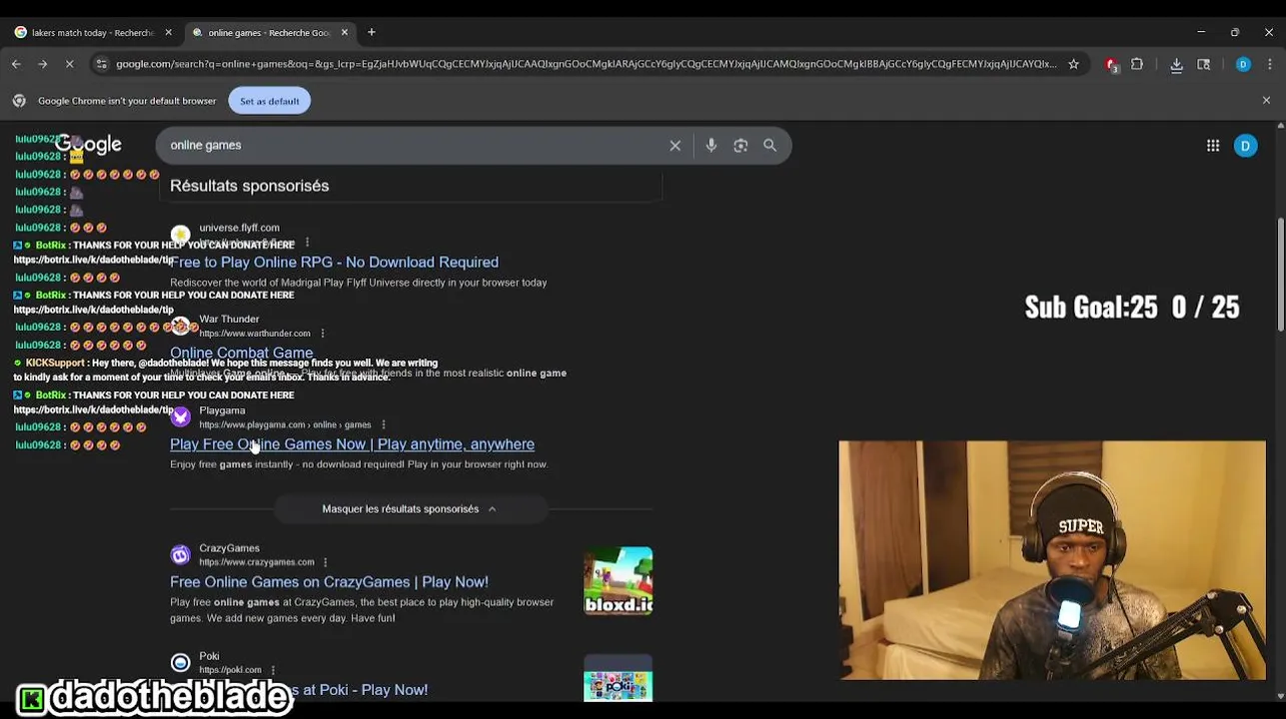This screenshot has width=1286, height=719.
Task: Dismiss the default browser notification bar
Action: click(1266, 101)
